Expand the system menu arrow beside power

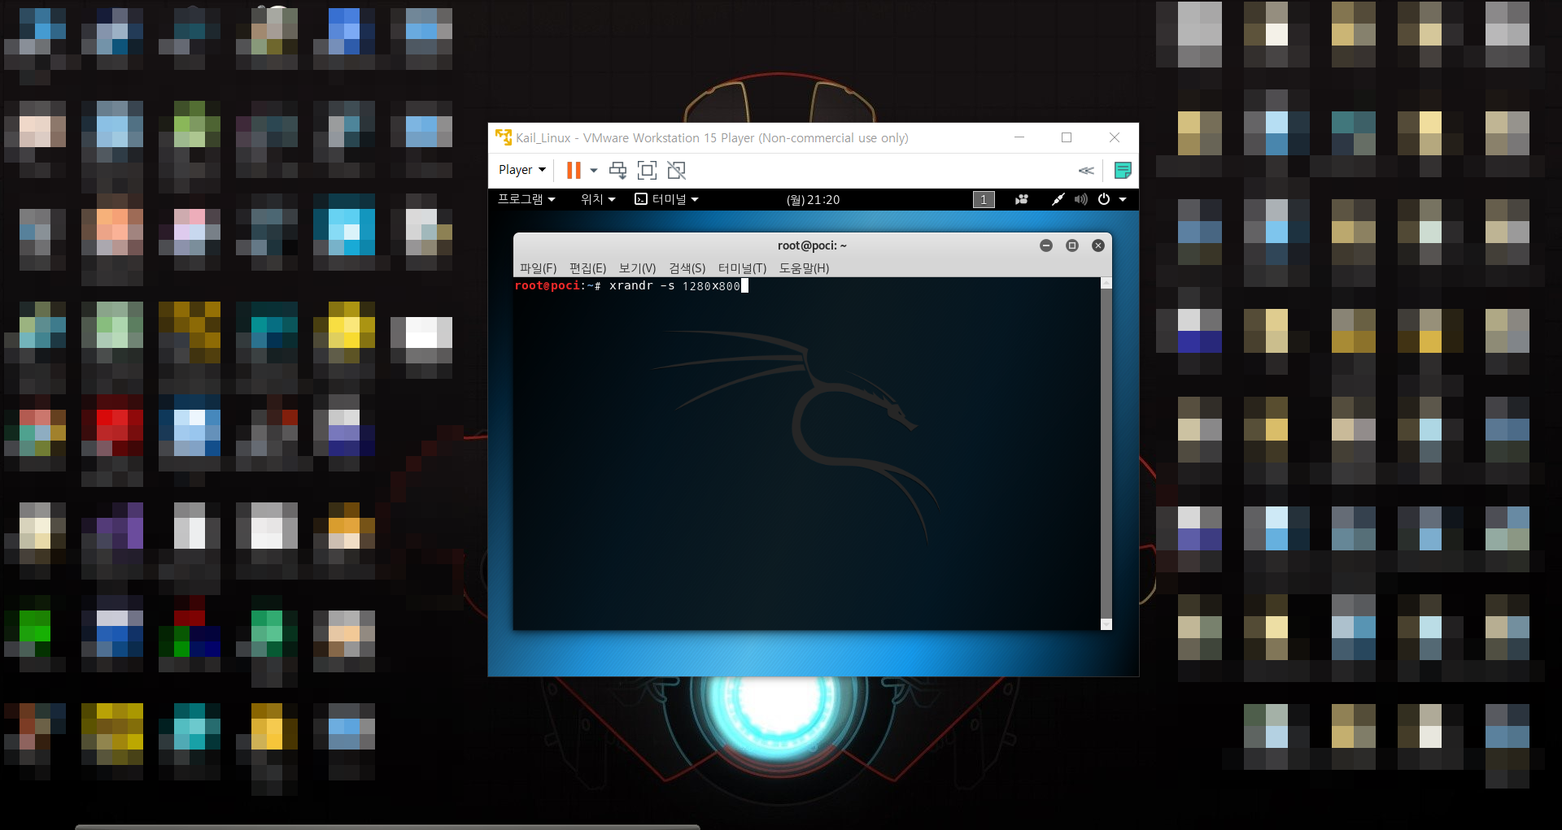(x=1123, y=200)
